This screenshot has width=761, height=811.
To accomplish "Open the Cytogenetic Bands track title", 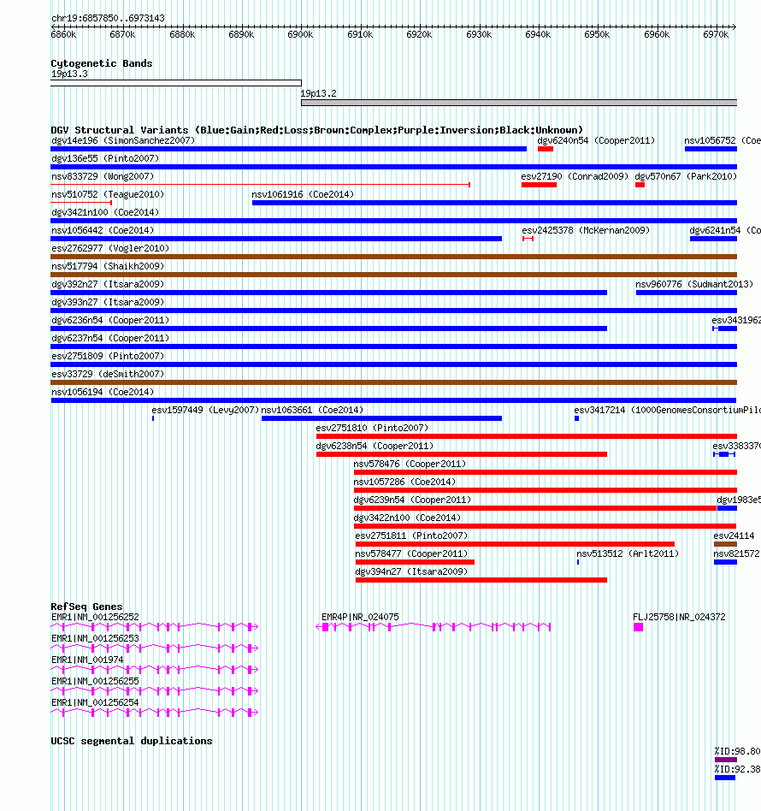I will pos(102,63).
